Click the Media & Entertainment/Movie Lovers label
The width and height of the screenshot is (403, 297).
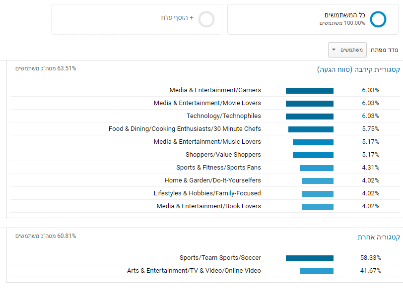(x=207, y=103)
